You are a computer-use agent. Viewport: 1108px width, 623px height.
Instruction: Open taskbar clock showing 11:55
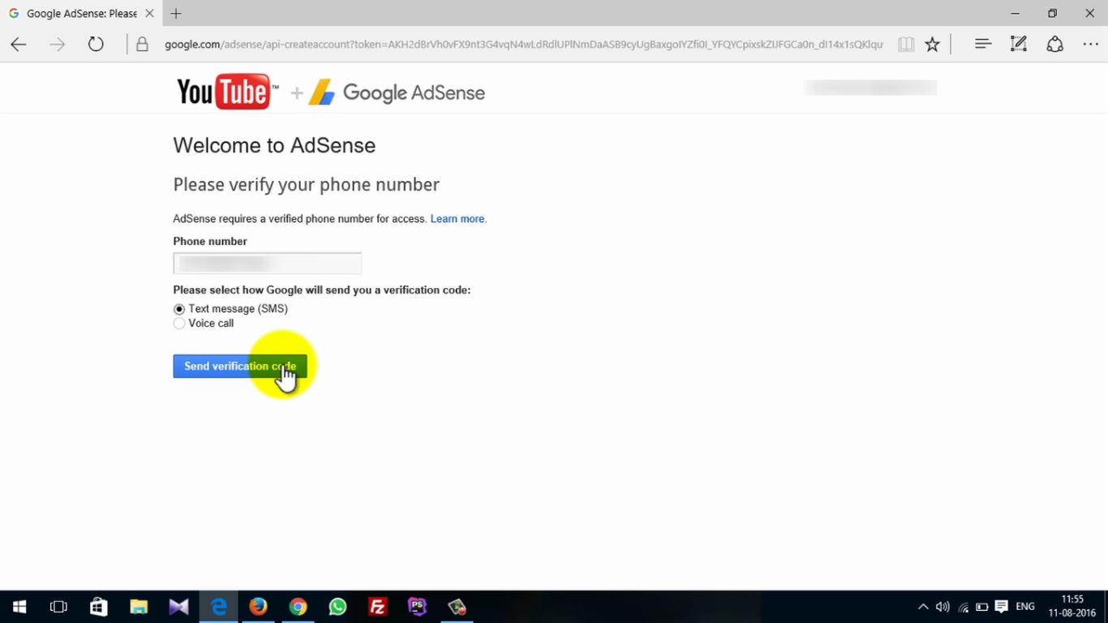point(1072,607)
